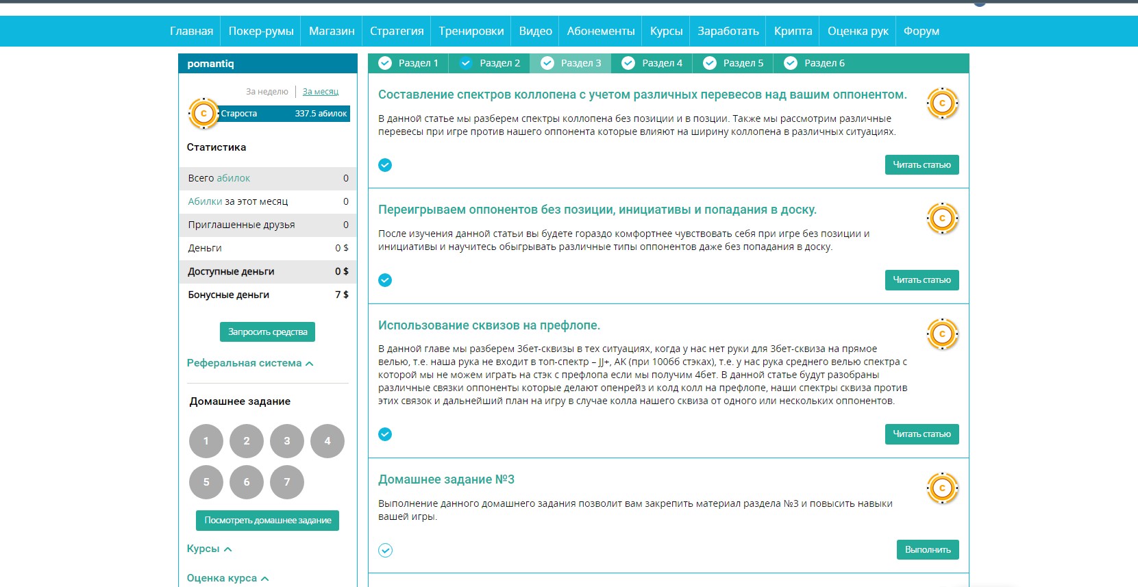This screenshot has width=1138, height=587.
Task: Click checkmark icon in Раздел 3 tab
Action: pos(547,63)
